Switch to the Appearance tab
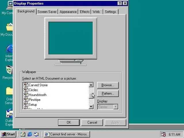 coord(68,12)
